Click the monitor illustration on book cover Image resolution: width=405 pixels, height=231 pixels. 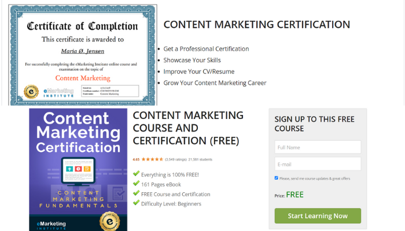(x=78, y=172)
